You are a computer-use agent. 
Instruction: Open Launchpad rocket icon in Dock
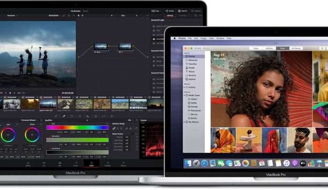pyautogui.click(x=196, y=163)
